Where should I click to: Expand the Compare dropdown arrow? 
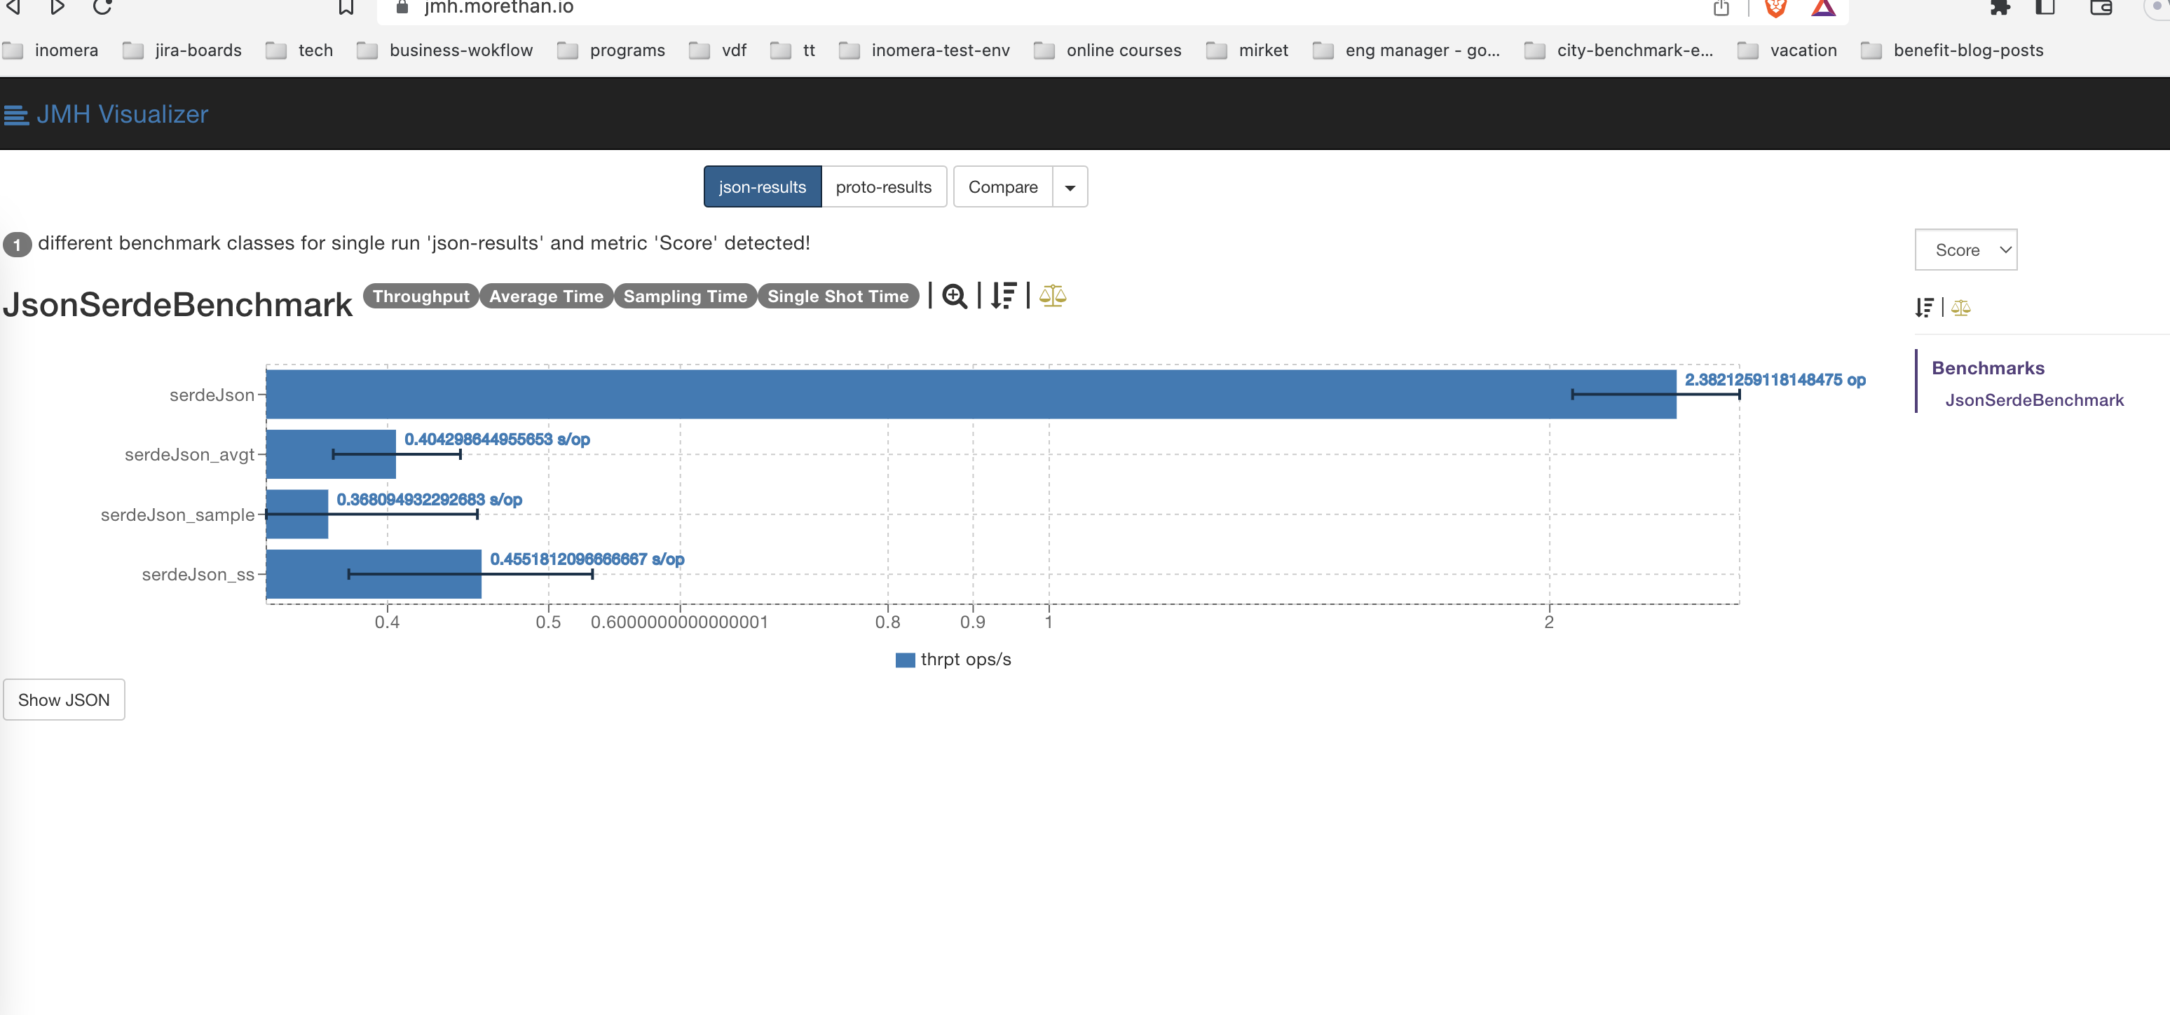(x=1070, y=187)
